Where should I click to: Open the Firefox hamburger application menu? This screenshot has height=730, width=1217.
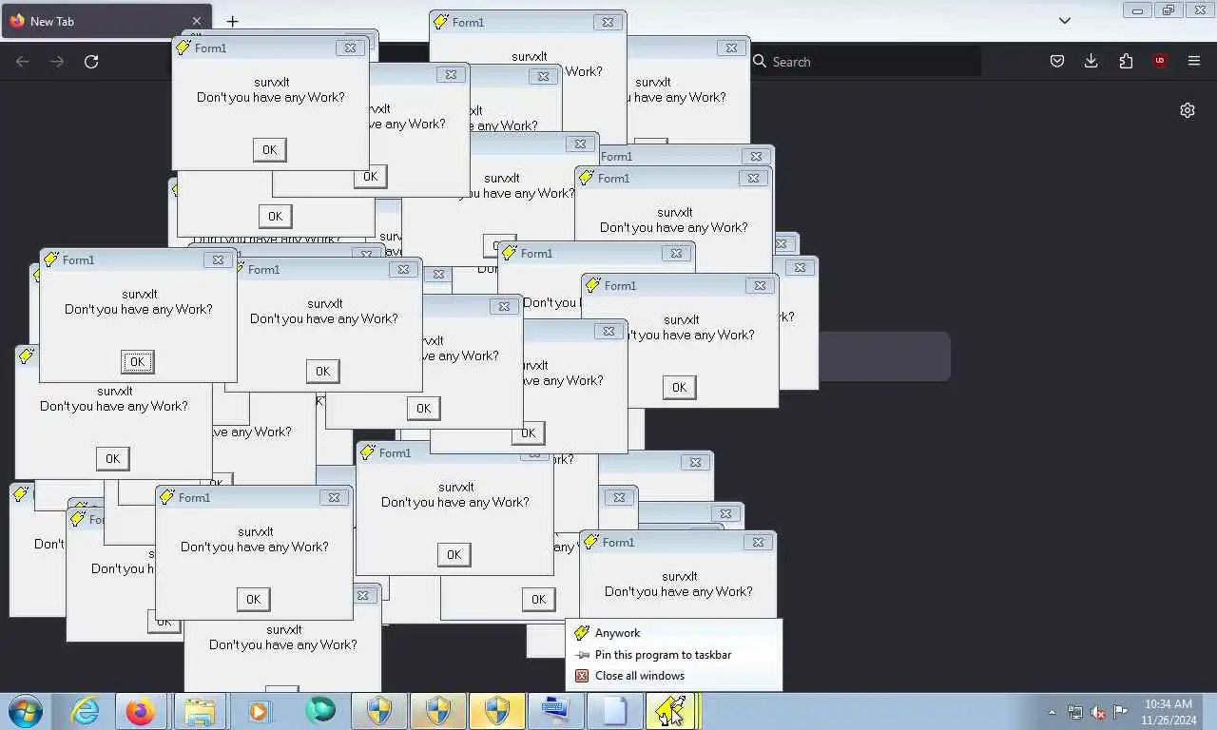(x=1194, y=61)
